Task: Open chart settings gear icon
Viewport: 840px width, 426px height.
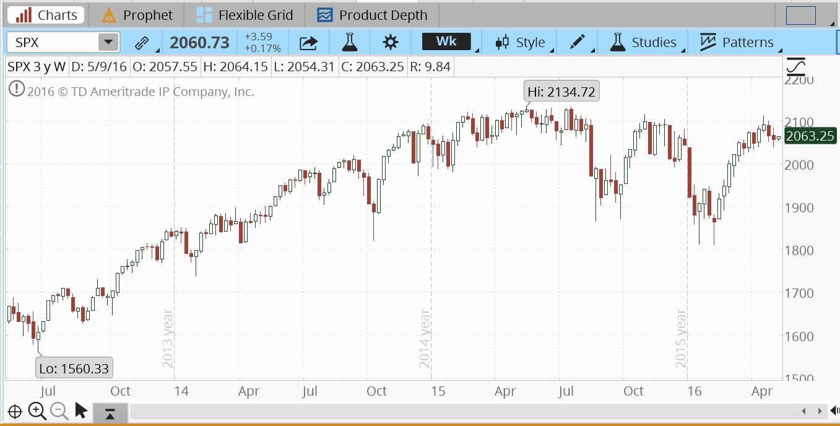Action: coord(390,43)
